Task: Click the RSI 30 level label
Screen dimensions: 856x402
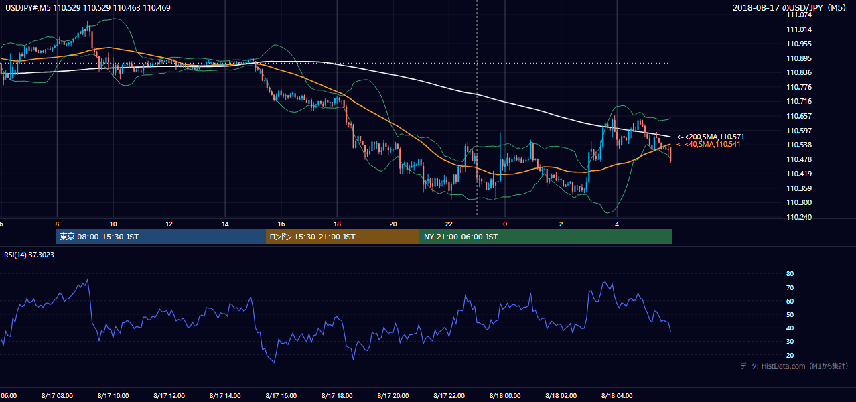Action: 790,342
